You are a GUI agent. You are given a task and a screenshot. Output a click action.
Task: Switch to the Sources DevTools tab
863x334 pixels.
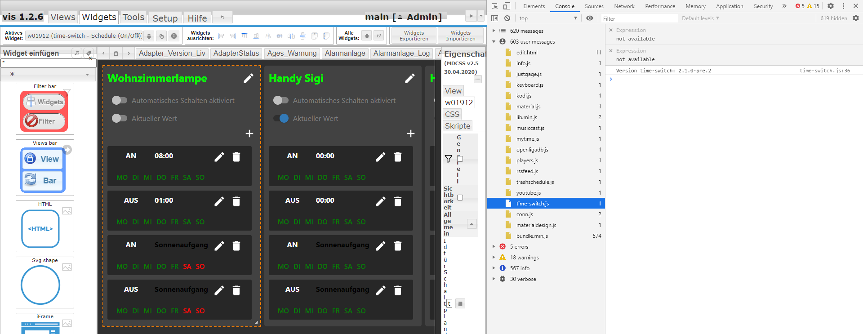point(594,6)
